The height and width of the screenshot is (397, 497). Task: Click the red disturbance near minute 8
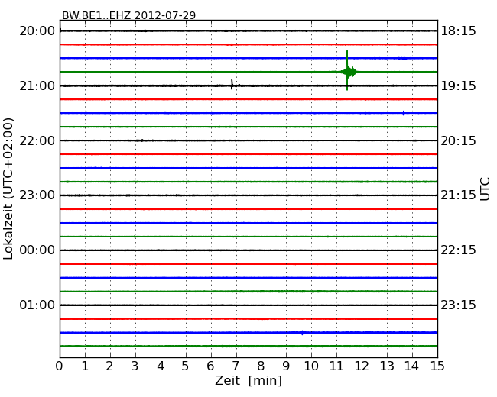pos(262,318)
